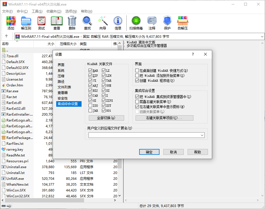This screenshot has width=265, height=209.
Task: Click the comment pane scroll-up arrow
Action: pos(262,43)
